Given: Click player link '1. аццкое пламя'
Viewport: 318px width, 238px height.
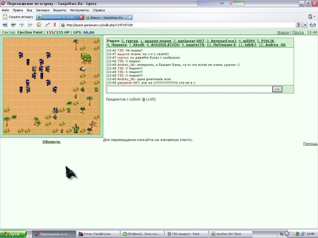Looking at the screenshot, I should click(x=156, y=41).
